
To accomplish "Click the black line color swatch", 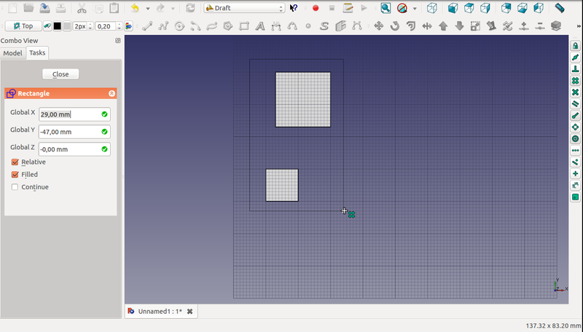I will [x=57, y=26].
